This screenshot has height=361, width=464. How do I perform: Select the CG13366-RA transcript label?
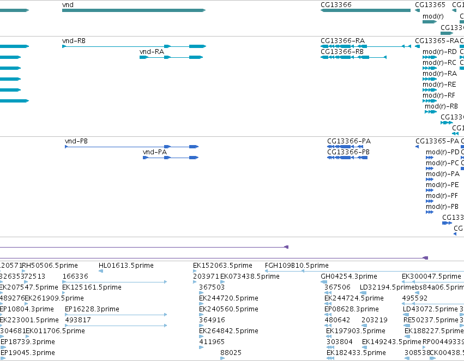click(342, 41)
